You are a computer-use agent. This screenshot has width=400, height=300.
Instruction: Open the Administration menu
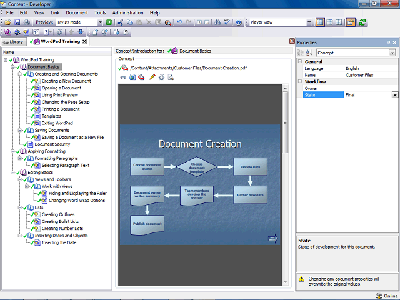click(127, 12)
